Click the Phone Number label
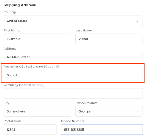 (x=73, y=121)
